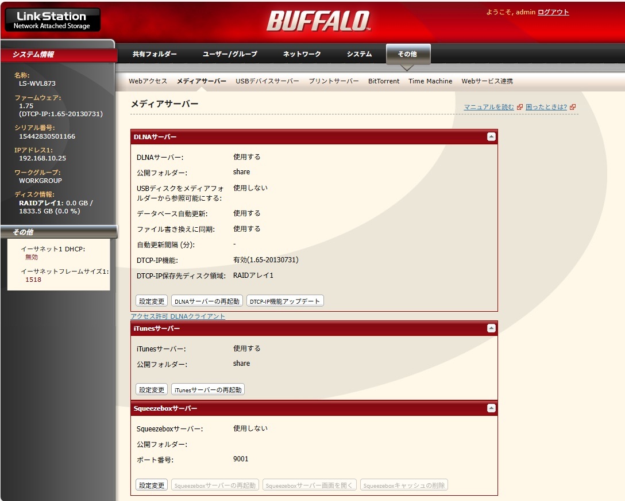
Task: Click Squeezeboxサーバーの再起動 button
Action: click(x=215, y=485)
